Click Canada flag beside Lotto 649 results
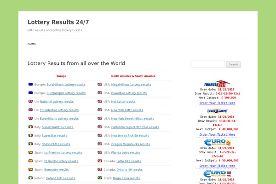The width and height of the screenshot is (276, 184). tap(100, 161)
